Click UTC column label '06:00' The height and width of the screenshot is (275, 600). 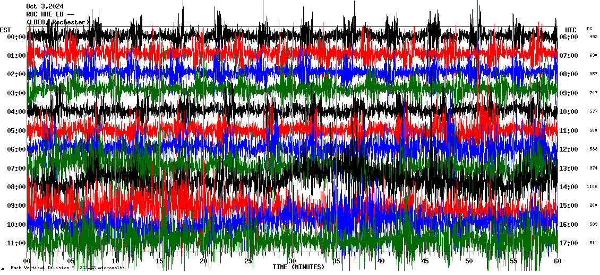coord(569,37)
